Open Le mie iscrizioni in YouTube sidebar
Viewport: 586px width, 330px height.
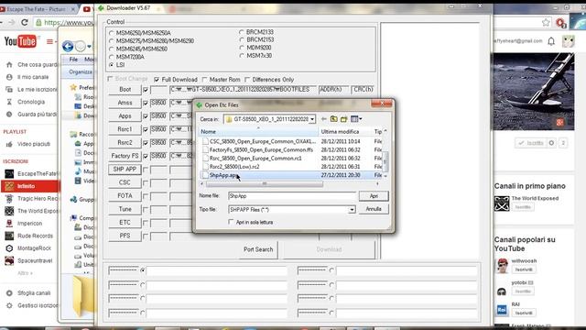coord(37,90)
